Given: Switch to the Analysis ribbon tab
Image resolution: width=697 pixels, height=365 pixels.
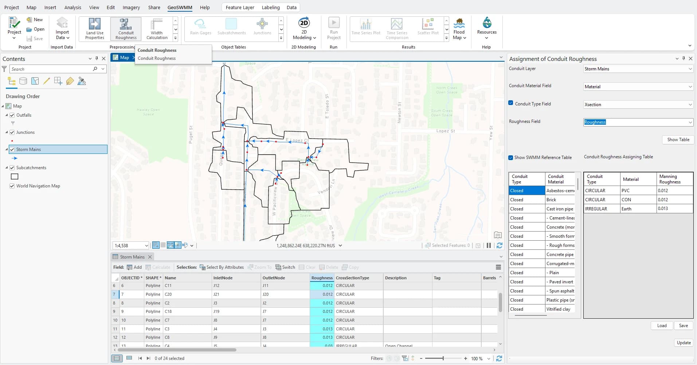Looking at the screenshot, I should coord(73,7).
